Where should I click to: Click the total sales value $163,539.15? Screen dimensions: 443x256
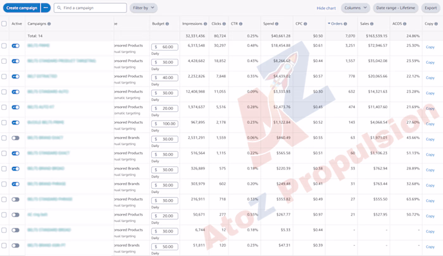377,36
